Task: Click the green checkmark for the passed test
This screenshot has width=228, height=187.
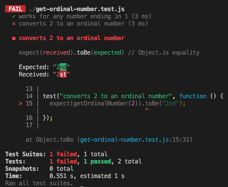Action: pos(14,16)
